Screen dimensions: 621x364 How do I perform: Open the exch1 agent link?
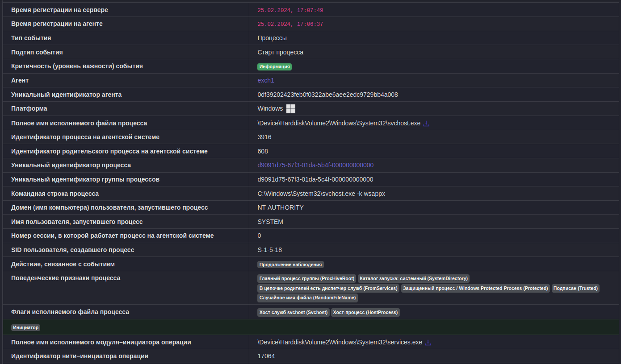266,80
